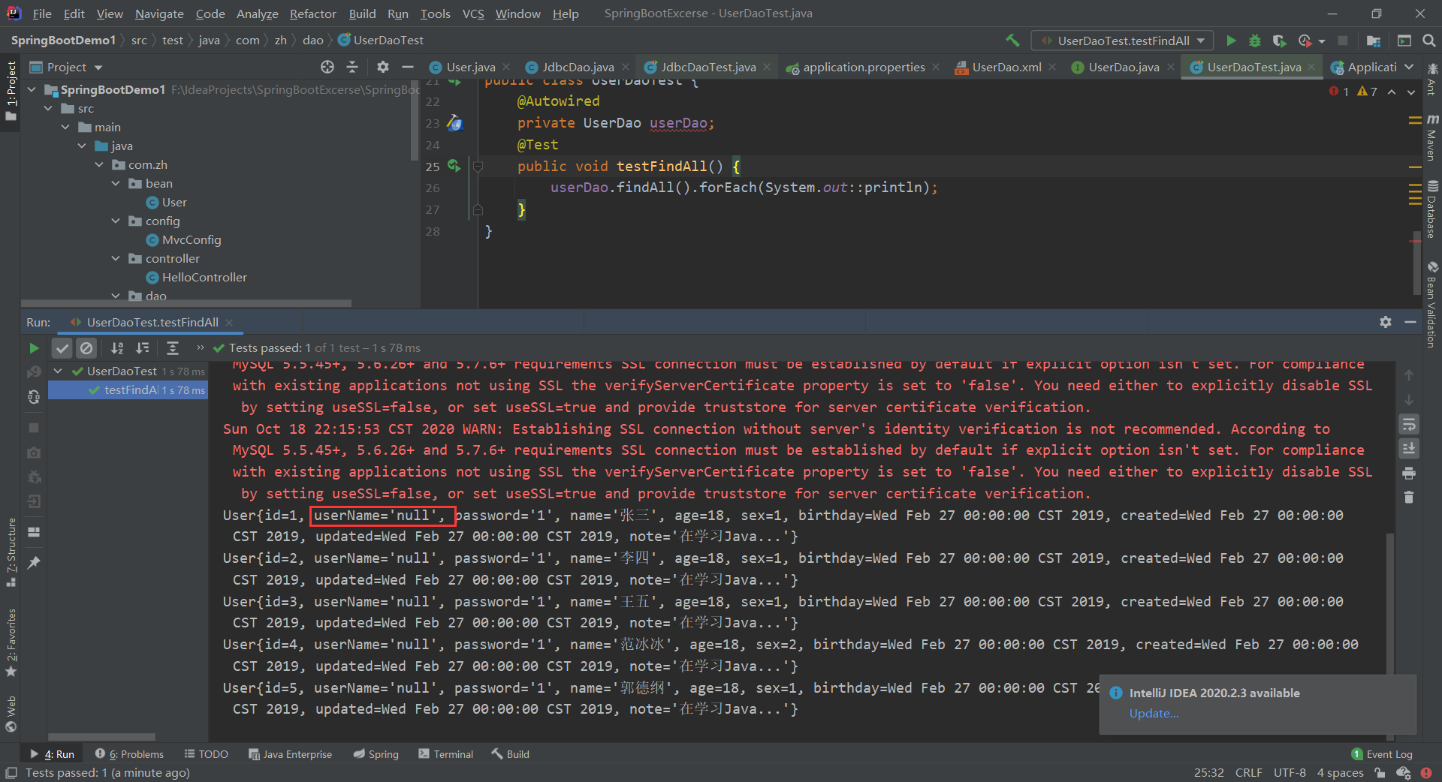Screen dimensions: 1442x782
Task: Open Spring tool window button
Action: click(x=376, y=754)
